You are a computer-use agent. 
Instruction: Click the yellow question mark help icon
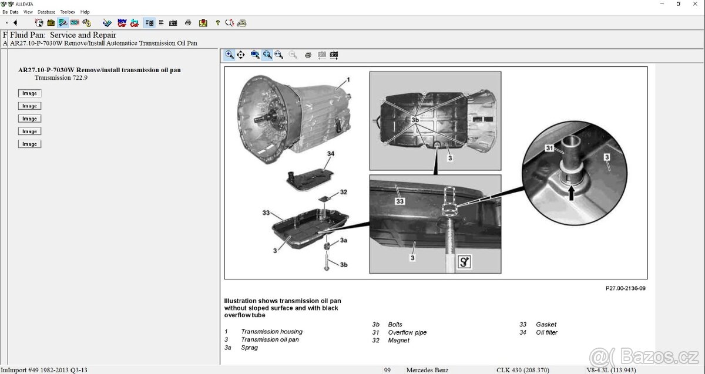coord(217,23)
